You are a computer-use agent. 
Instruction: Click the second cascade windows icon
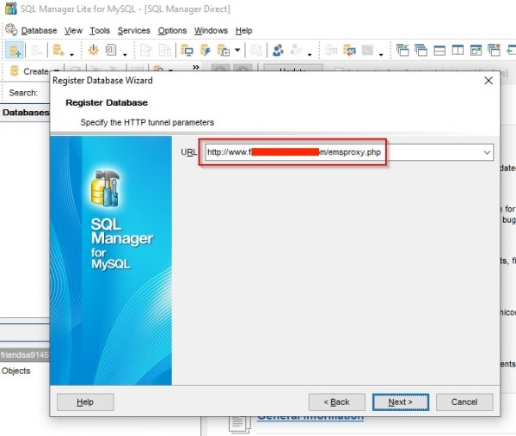point(421,51)
